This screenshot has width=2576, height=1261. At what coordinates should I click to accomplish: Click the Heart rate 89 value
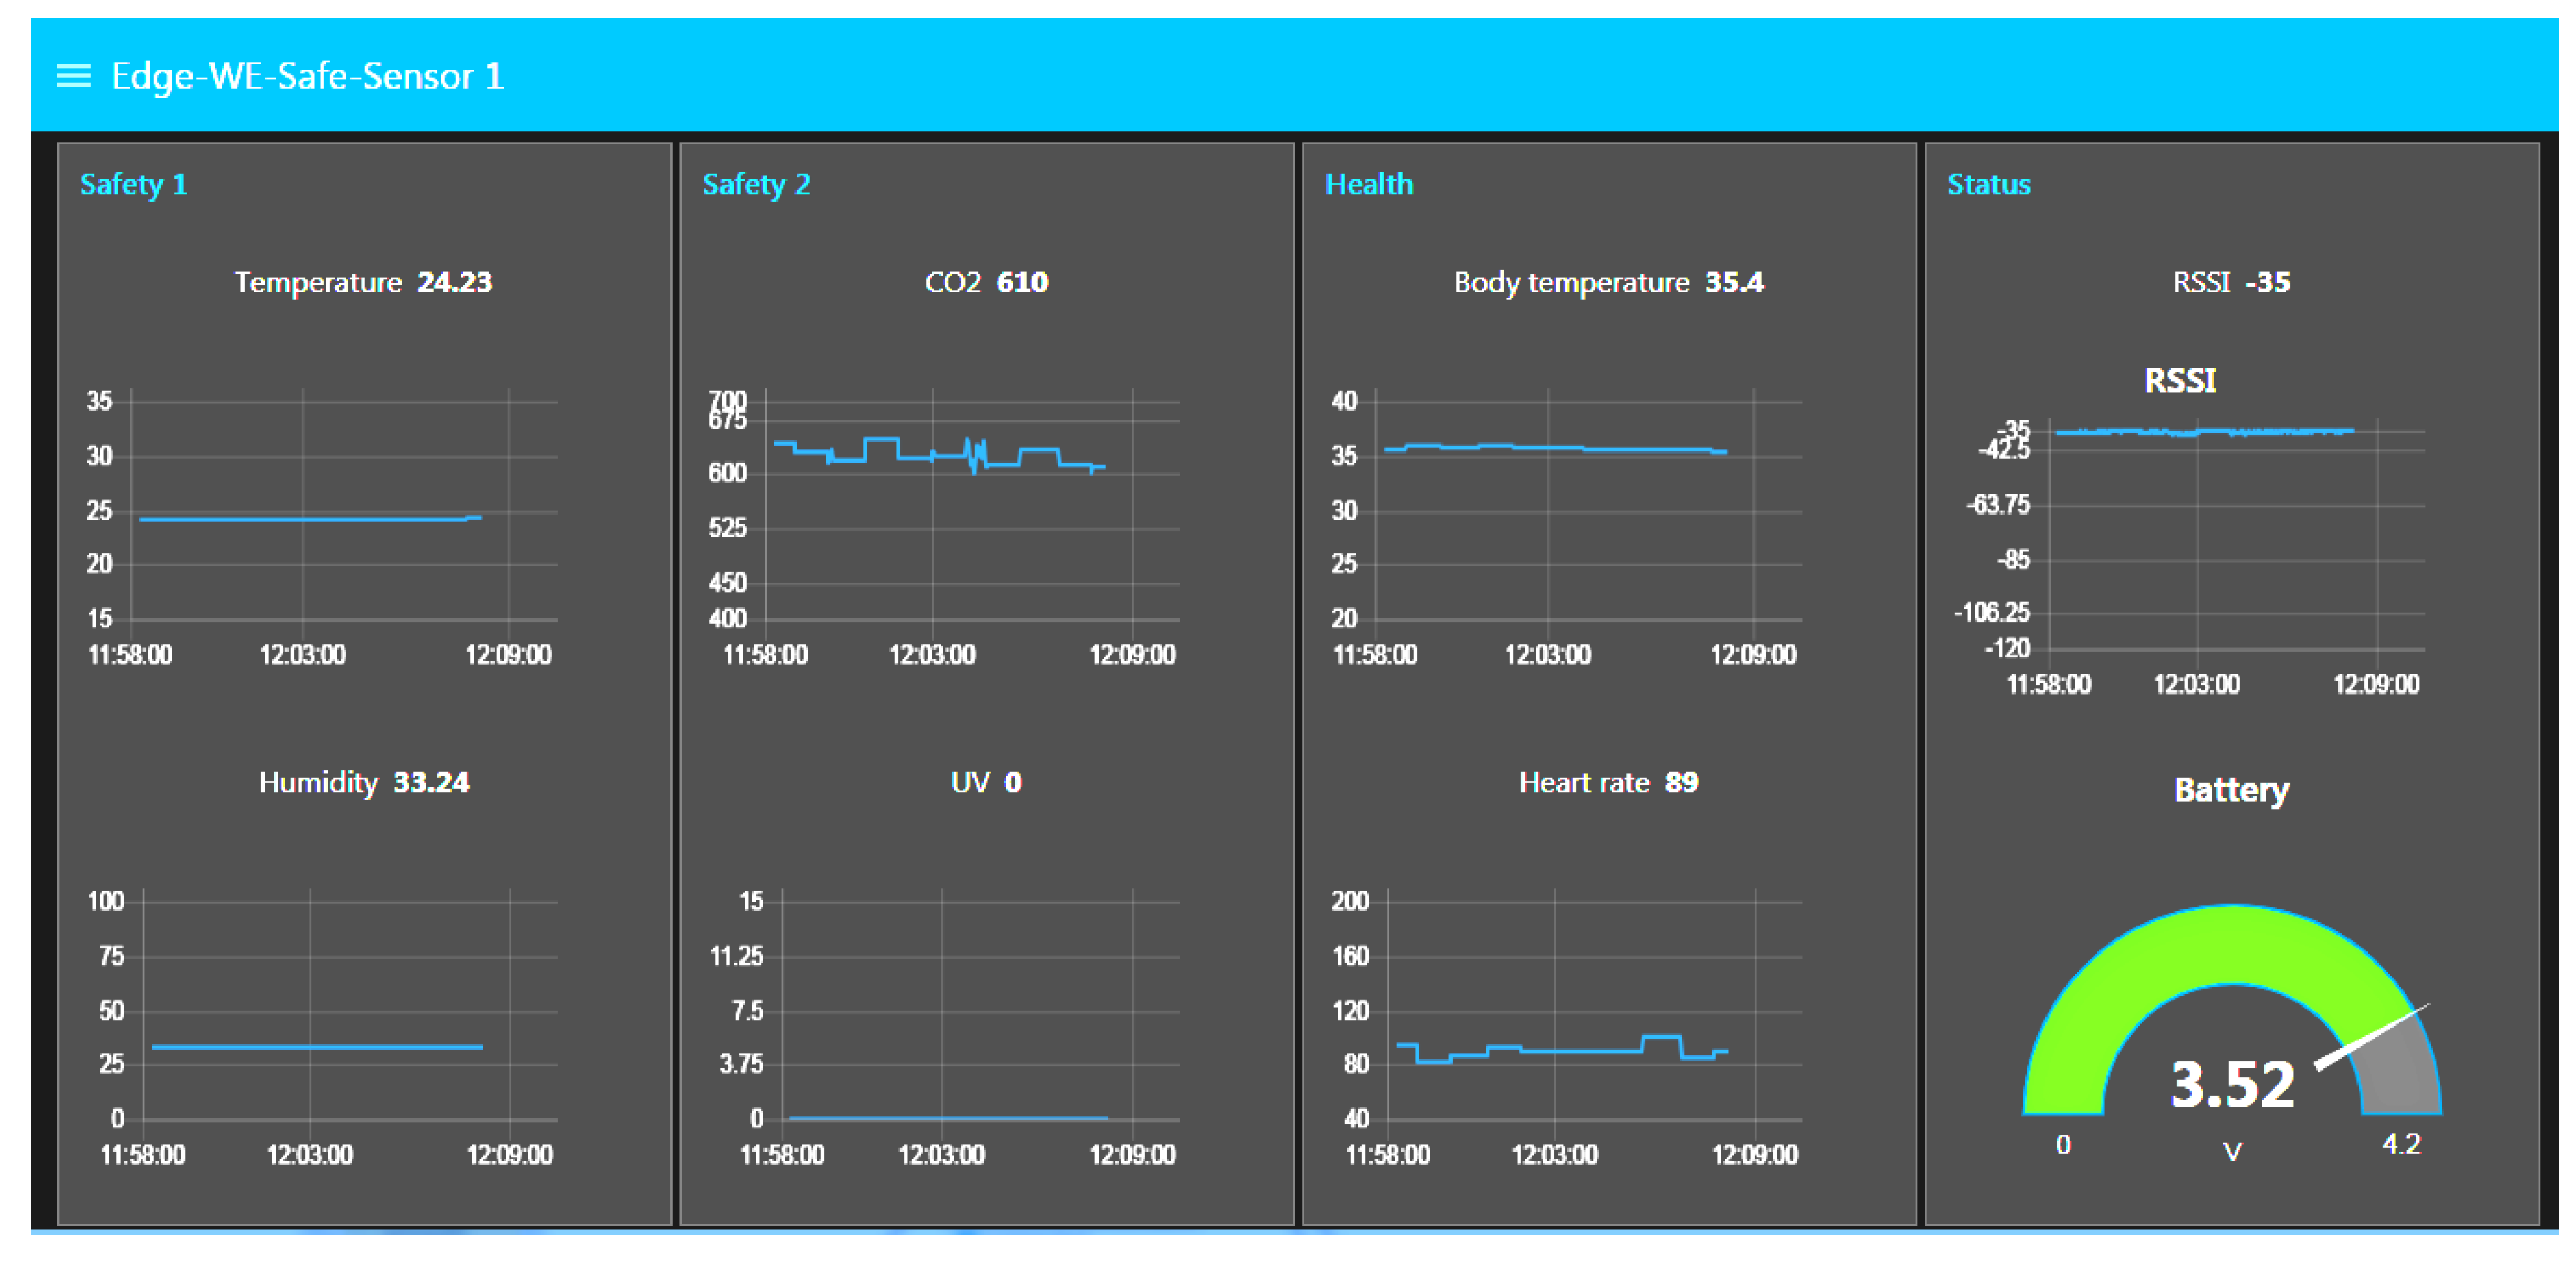coord(1608,783)
